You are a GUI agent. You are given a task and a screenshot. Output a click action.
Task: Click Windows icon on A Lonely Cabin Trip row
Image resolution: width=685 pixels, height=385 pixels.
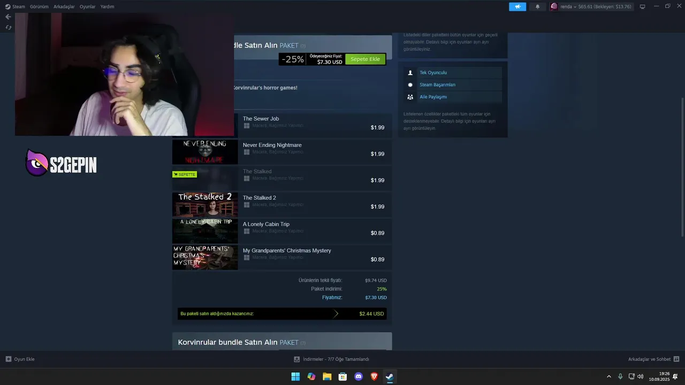pyautogui.click(x=247, y=231)
